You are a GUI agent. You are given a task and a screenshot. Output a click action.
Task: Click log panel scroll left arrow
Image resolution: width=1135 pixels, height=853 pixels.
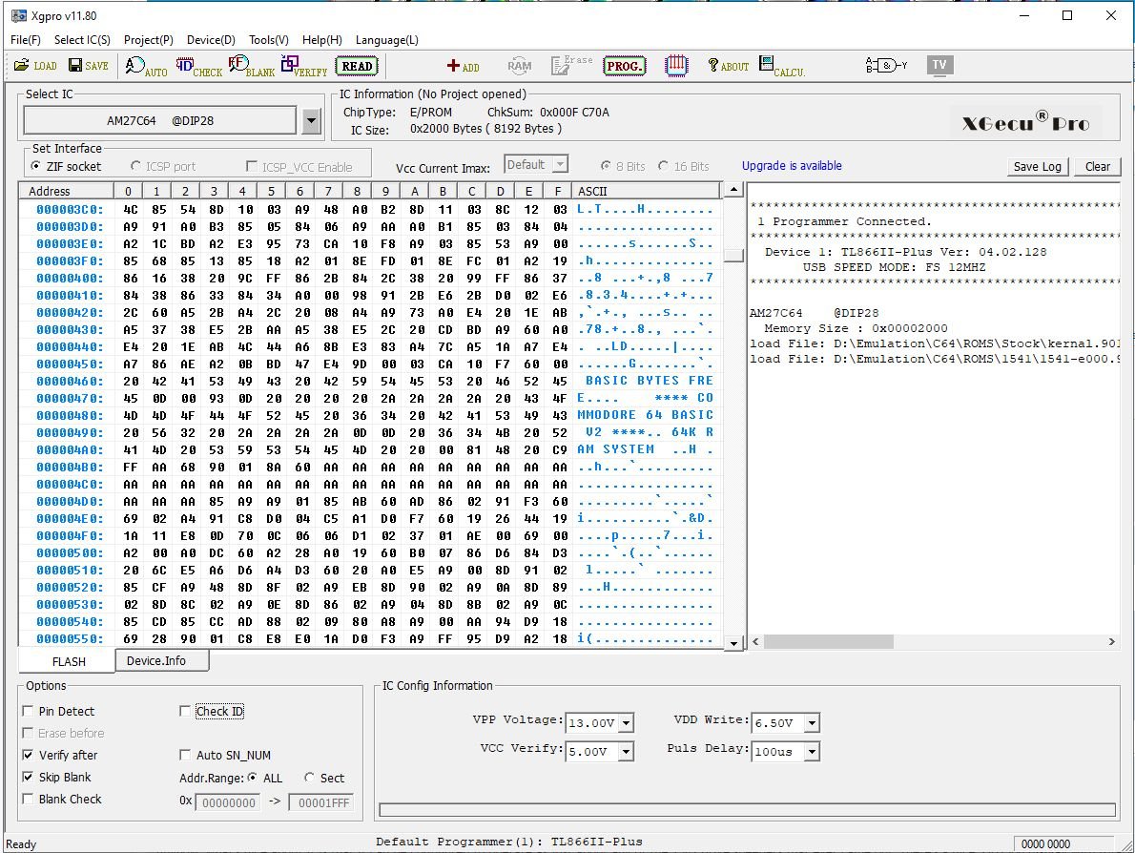pos(755,641)
